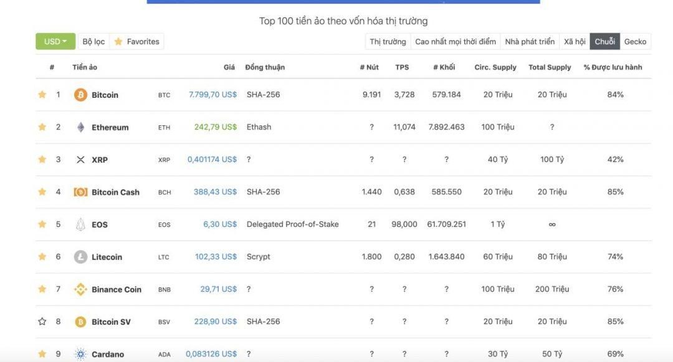Show Favorites list button

137,42
